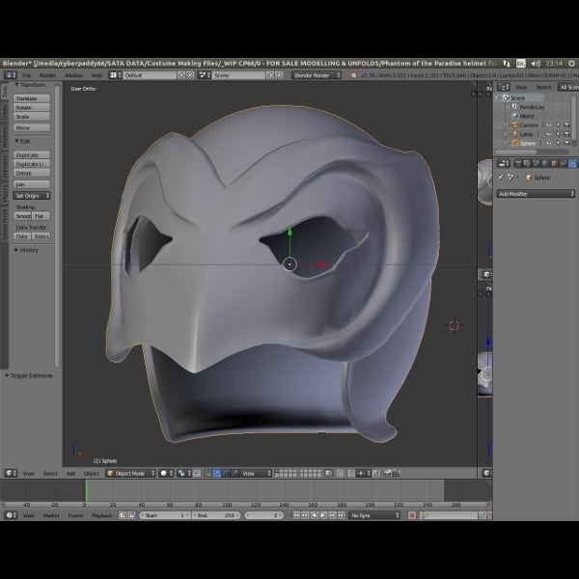Click the Ubuntu sound volume icon
This screenshot has width=579, height=579.
pyautogui.click(x=536, y=64)
